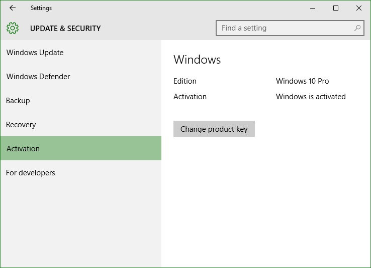The image size is (371, 268).
Task: Minimize the Settings window
Action: click(x=313, y=8)
